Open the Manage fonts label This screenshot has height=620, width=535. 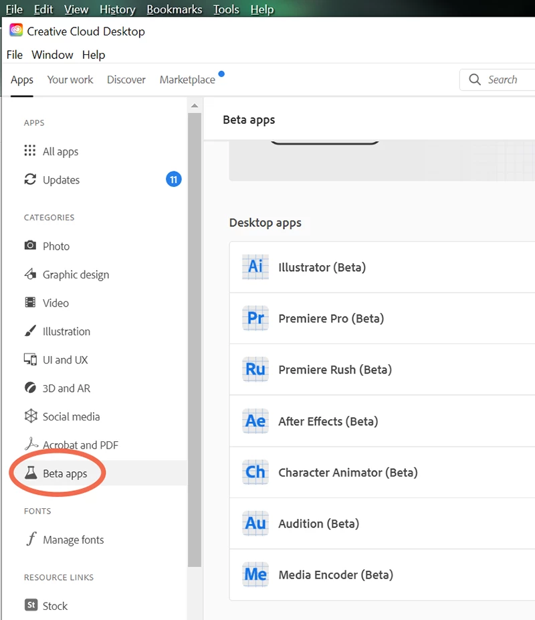coord(74,540)
